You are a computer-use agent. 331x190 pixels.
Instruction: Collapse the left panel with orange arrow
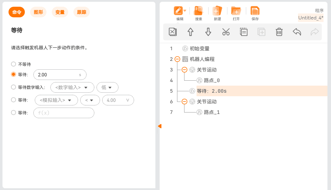[x=160, y=126]
